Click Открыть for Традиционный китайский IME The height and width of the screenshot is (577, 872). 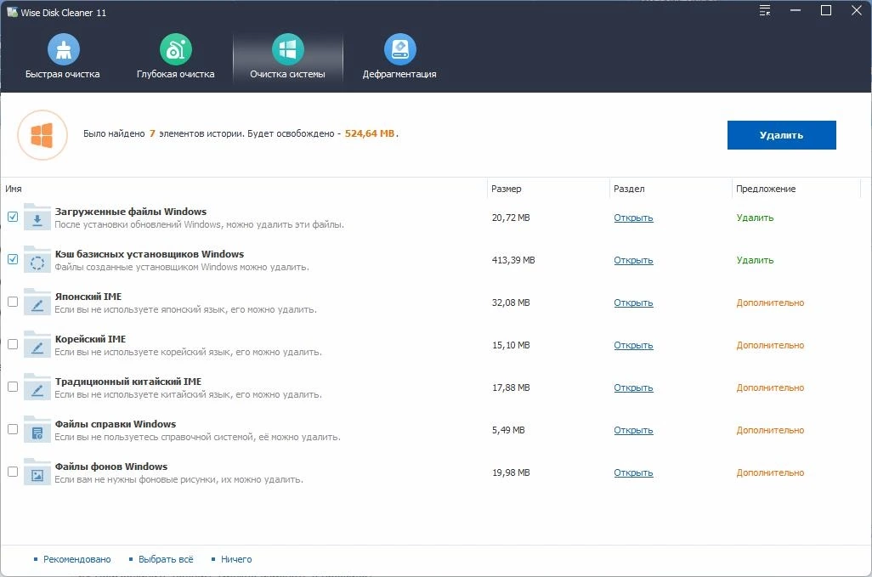point(633,388)
